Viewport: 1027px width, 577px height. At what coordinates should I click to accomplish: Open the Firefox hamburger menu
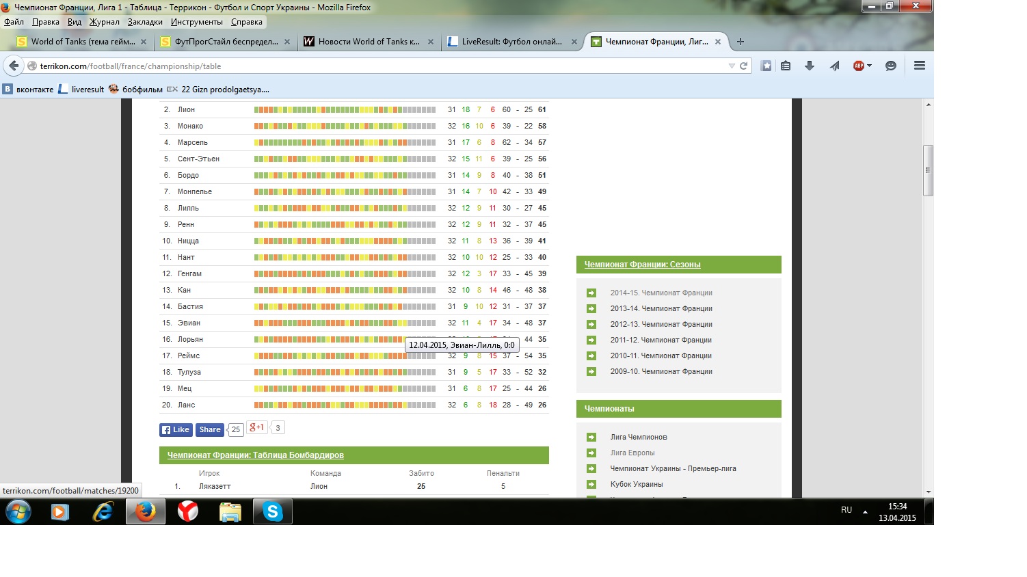pyautogui.click(x=919, y=66)
